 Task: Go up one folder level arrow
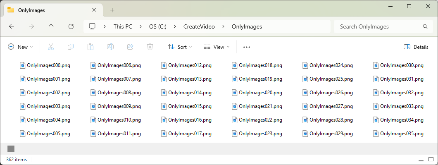point(51,26)
